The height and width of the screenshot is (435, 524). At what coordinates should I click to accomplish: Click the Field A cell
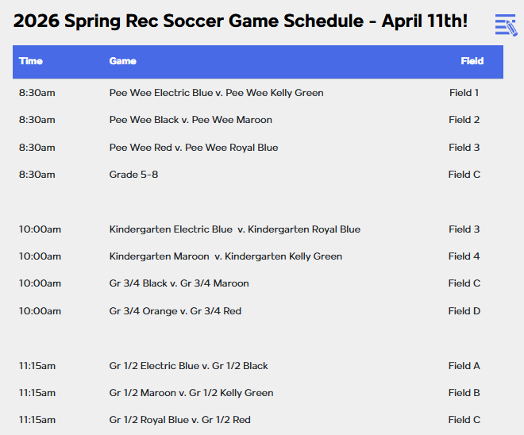(464, 366)
